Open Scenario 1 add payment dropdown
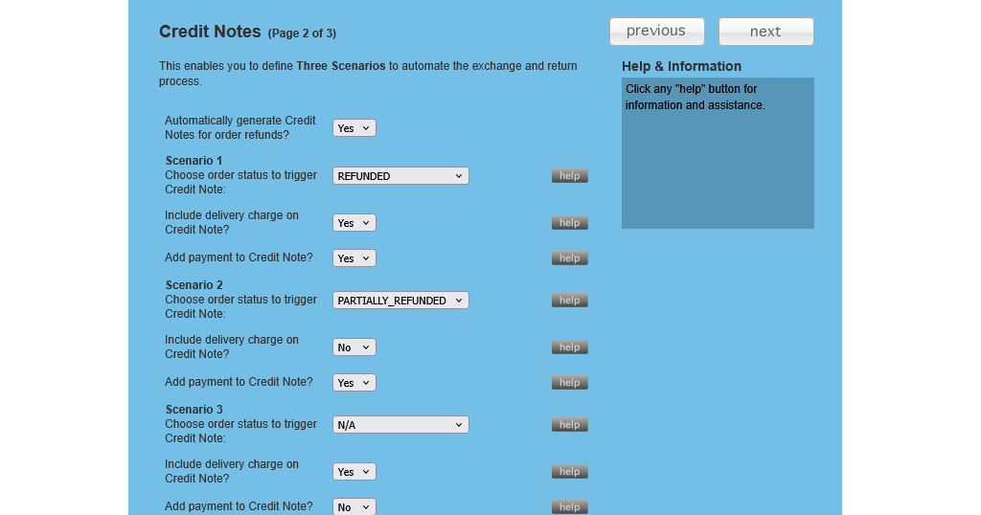The height and width of the screenshot is (515, 981). pyautogui.click(x=354, y=258)
